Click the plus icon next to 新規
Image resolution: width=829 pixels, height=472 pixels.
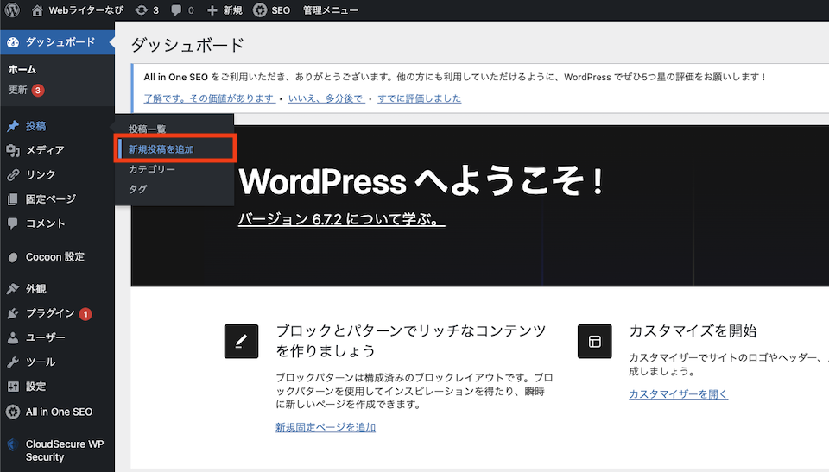point(212,10)
